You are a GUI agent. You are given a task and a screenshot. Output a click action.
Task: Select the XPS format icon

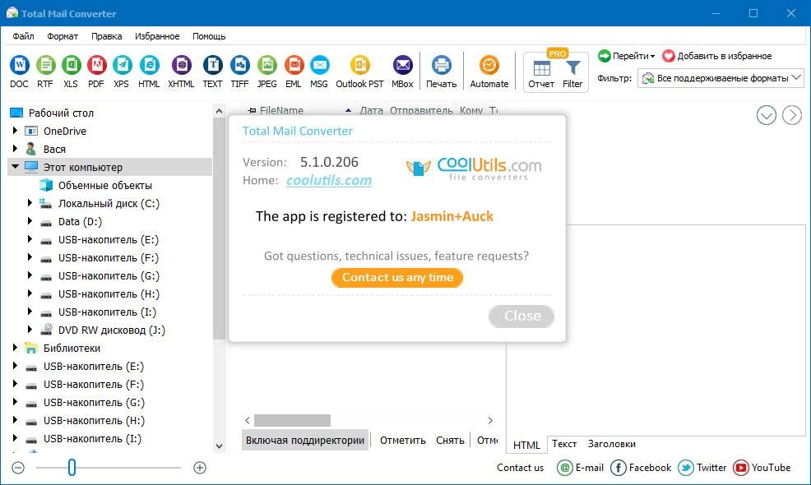pos(122,65)
